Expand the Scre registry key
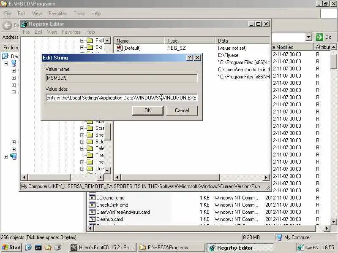 click(x=82, y=128)
